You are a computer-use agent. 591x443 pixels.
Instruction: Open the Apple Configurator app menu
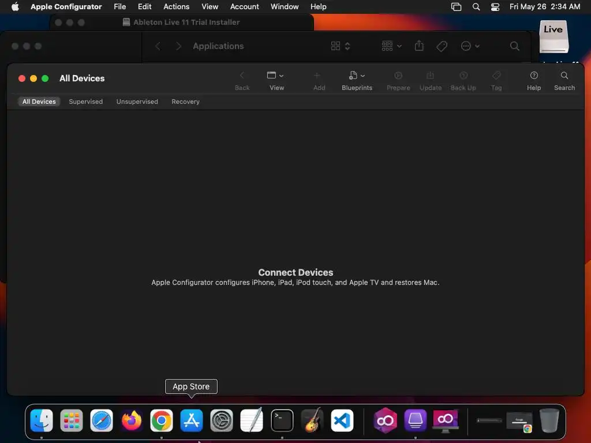(66, 6)
